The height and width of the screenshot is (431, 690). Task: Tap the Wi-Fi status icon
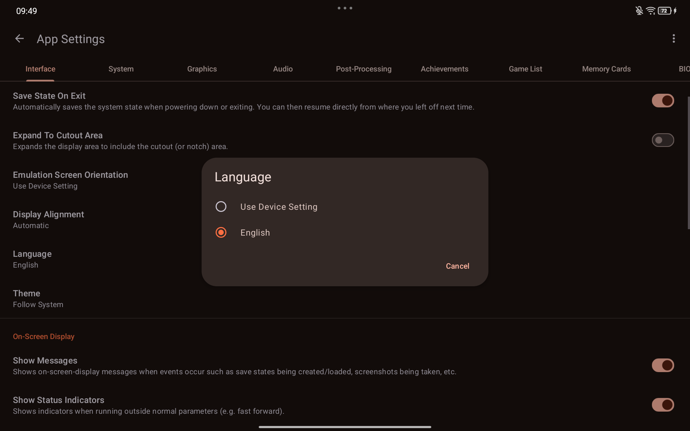click(x=650, y=11)
